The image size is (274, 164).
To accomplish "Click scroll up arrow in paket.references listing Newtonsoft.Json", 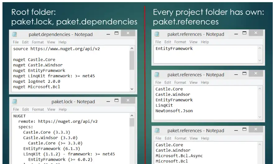I will [x=260, y=89].
